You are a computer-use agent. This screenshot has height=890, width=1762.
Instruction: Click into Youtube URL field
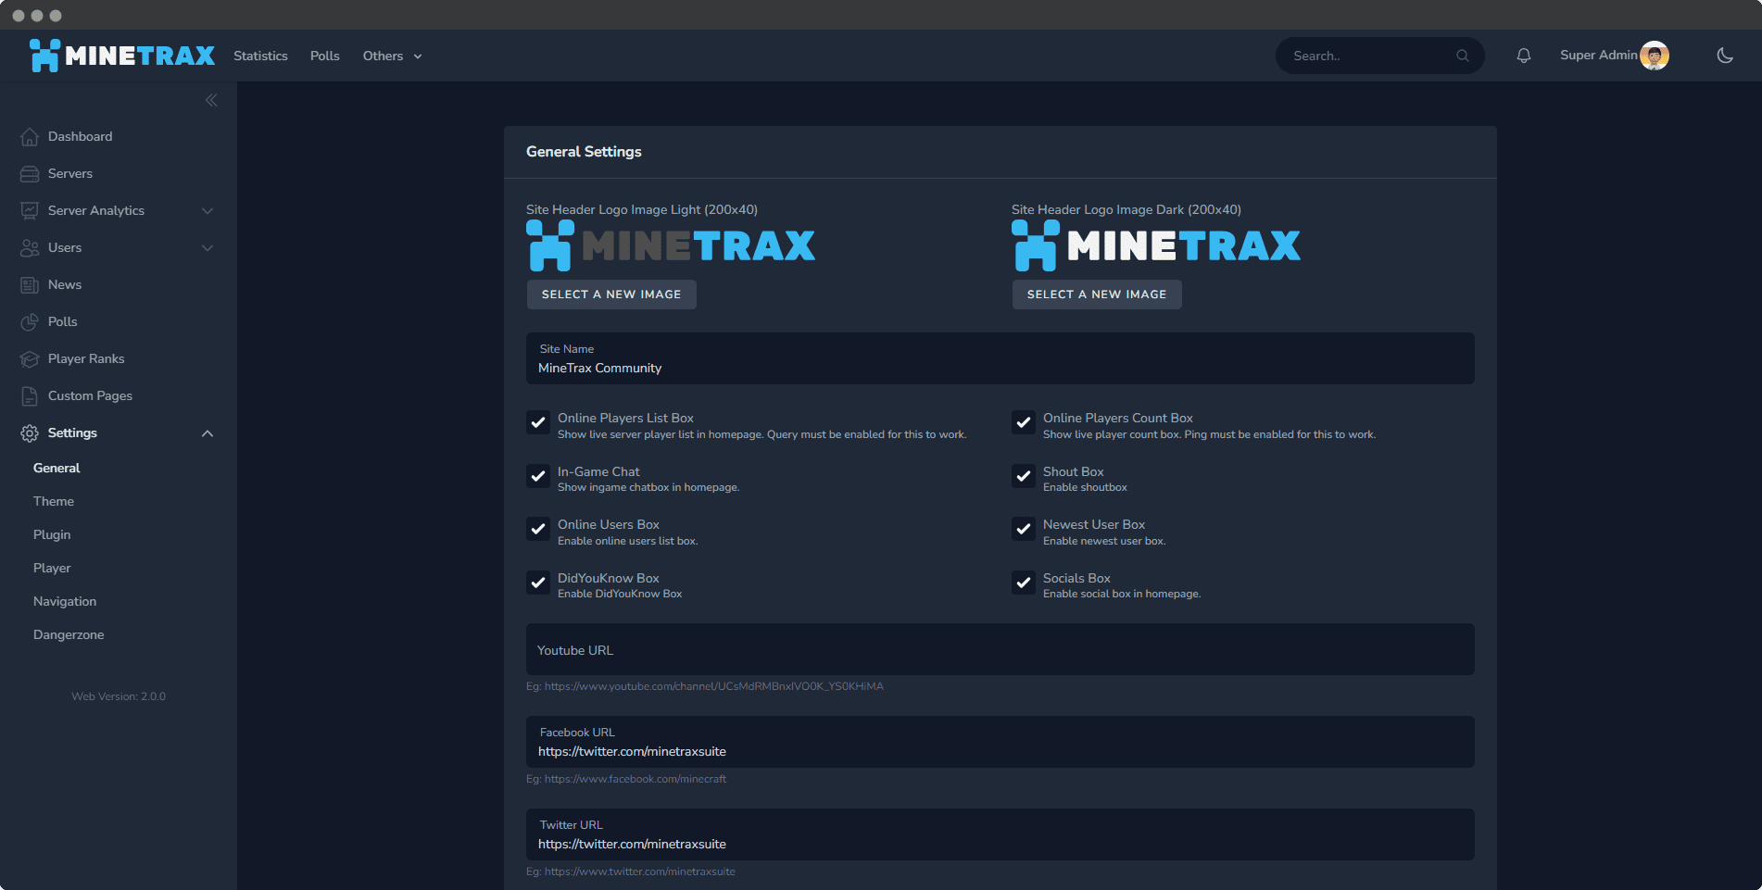pyautogui.click(x=1001, y=649)
